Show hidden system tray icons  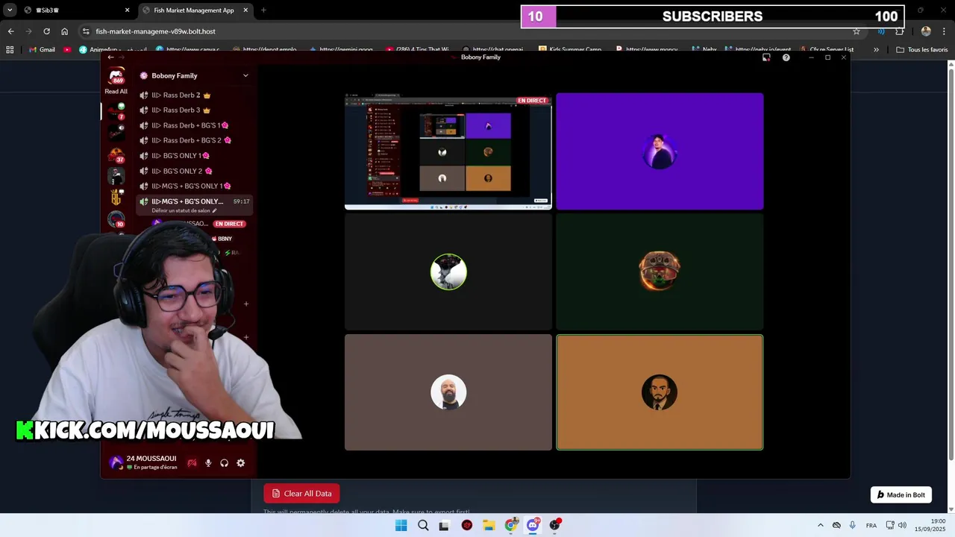821,525
